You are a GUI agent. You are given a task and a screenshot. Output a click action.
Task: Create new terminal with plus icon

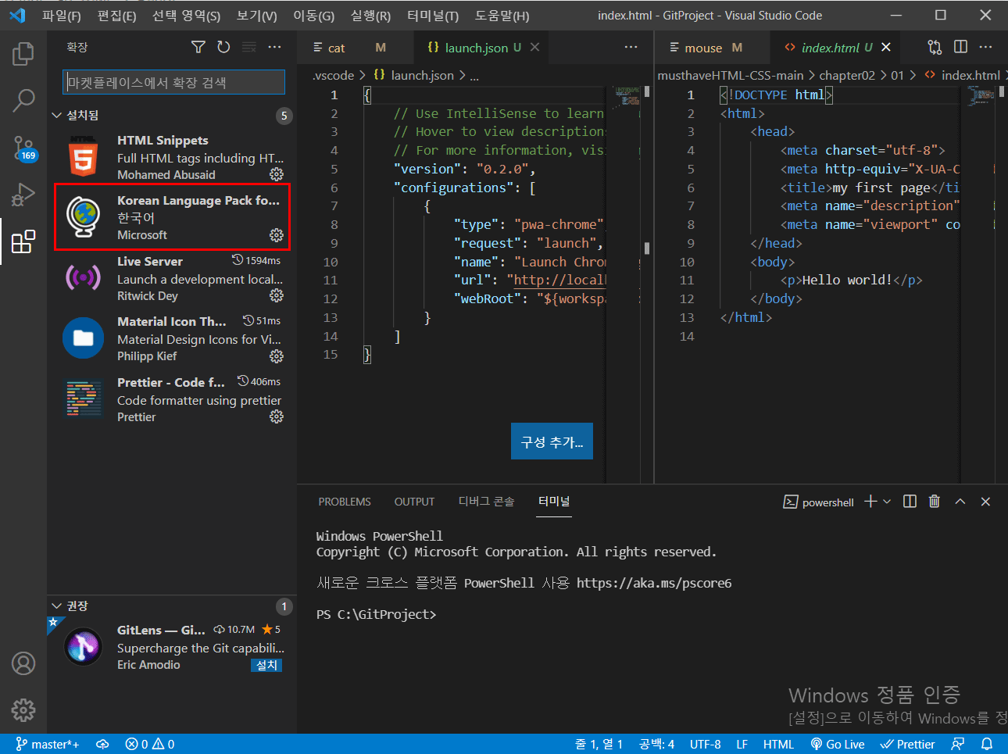click(870, 502)
